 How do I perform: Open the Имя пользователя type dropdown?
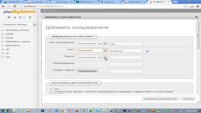(x=92, y=43)
